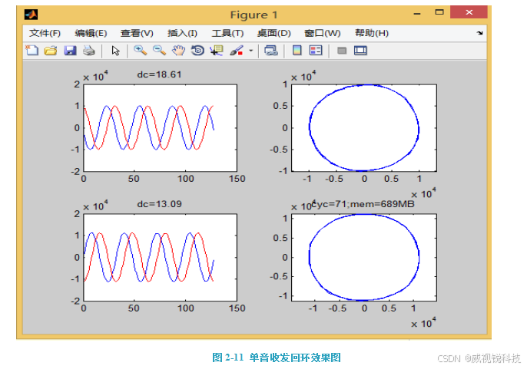
Task: Toggle the Insert Legend toolbar button
Action: [316, 51]
